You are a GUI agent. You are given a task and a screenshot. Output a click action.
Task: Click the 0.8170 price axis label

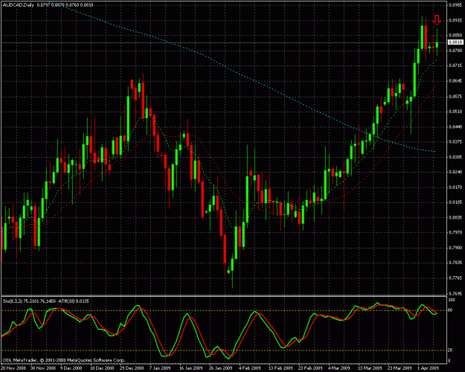click(456, 187)
